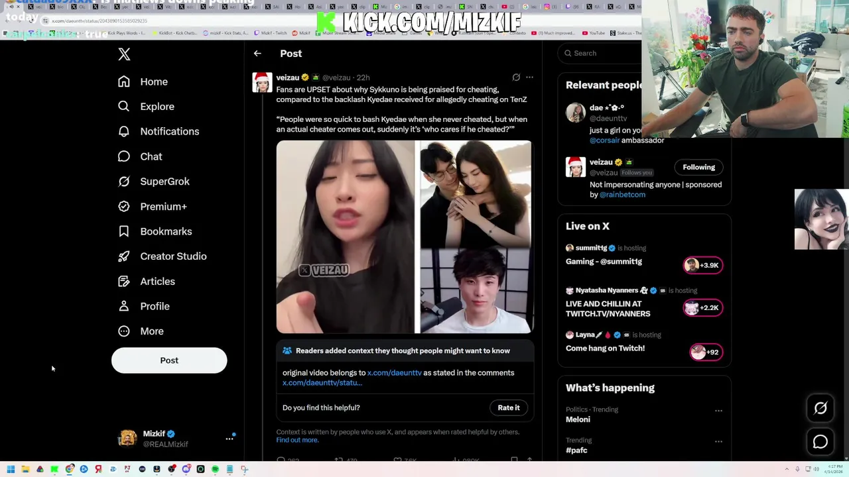Viewport: 849px width, 477px height.
Task: Open the Kyedae video thumbnail on the left
Action: tap(345, 237)
